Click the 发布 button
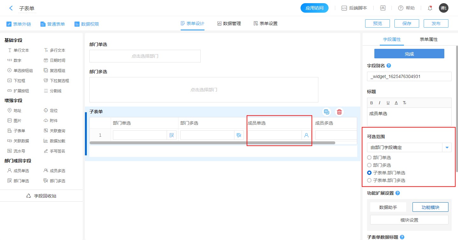Image resolution: width=458 pixels, height=240 pixels. (x=436, y=23)
